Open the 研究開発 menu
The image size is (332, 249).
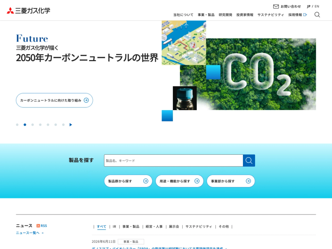(226, 15)
